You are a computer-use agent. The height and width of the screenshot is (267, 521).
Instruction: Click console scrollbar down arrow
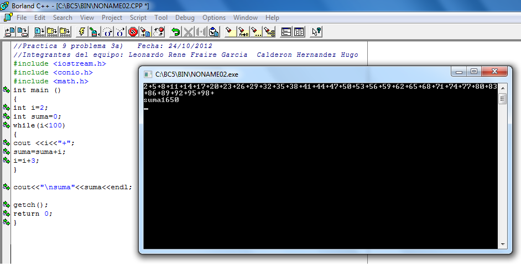pyautogui.click(x=502, y=244)
